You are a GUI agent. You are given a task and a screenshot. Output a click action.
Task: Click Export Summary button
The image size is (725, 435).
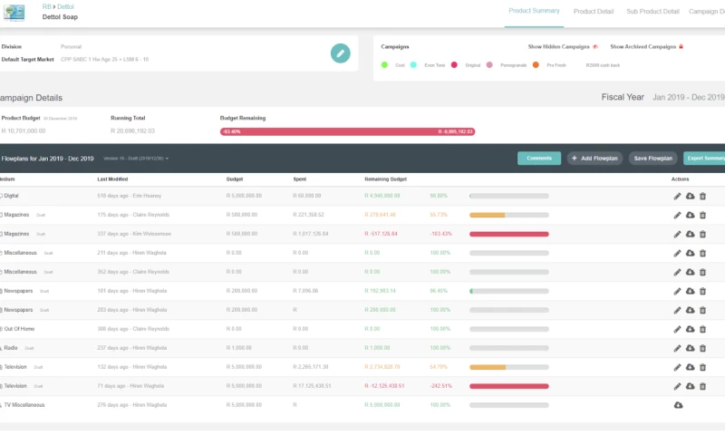[704, 158]
